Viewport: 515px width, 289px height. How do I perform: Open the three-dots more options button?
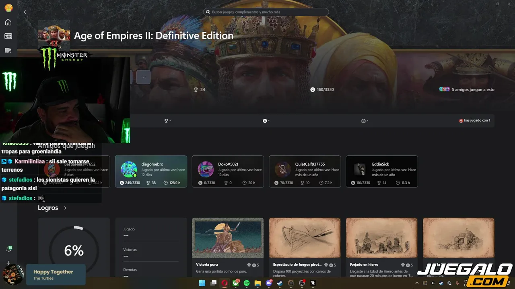click(x=143, y=77)
